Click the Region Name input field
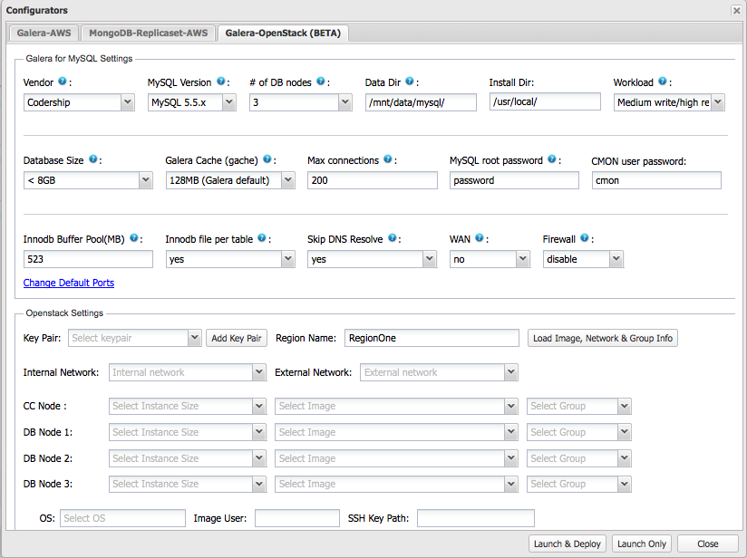The width and height of the screenshot is (747, 558). (431, 338)
